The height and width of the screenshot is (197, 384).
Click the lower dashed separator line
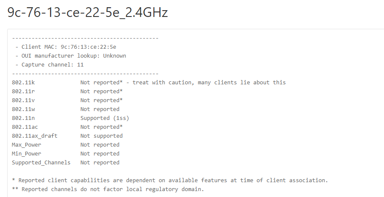[x=85, y=74]
